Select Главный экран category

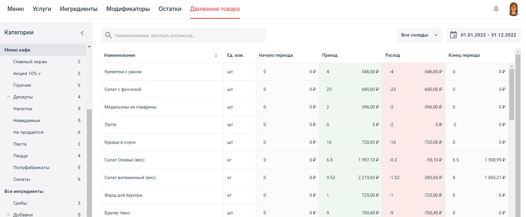pos(43,62)
